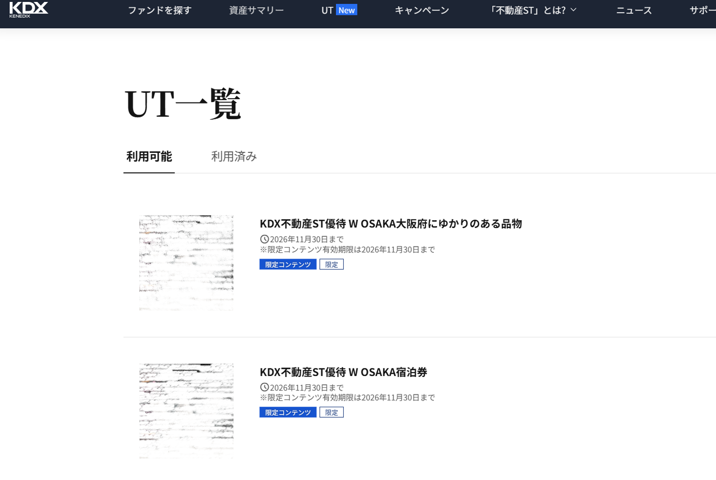Click clock icon of 大阪府にゆかりのある品物 item
This screenshot has width=716, height=480.
point(264,239)
